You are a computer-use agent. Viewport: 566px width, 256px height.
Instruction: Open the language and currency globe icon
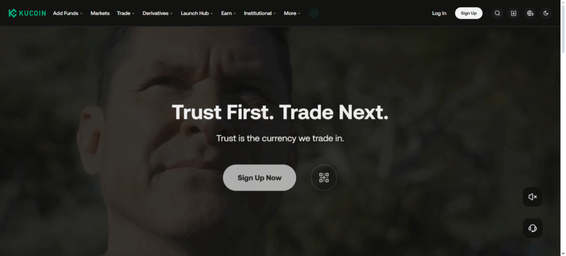click(x=530, y=13)
